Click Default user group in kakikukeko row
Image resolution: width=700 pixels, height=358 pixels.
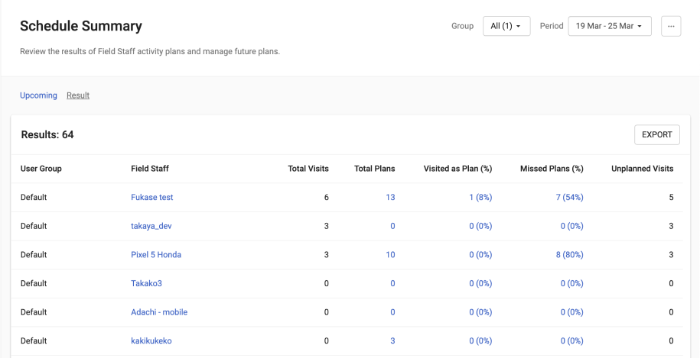coord(34,340)
